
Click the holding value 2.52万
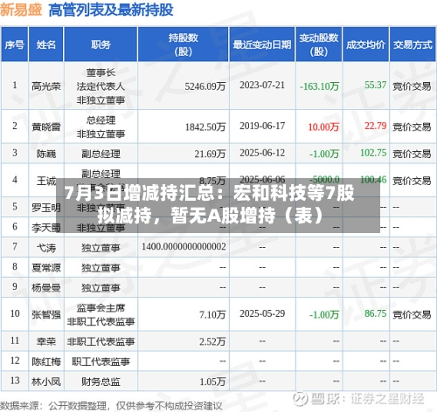(212, 341)
